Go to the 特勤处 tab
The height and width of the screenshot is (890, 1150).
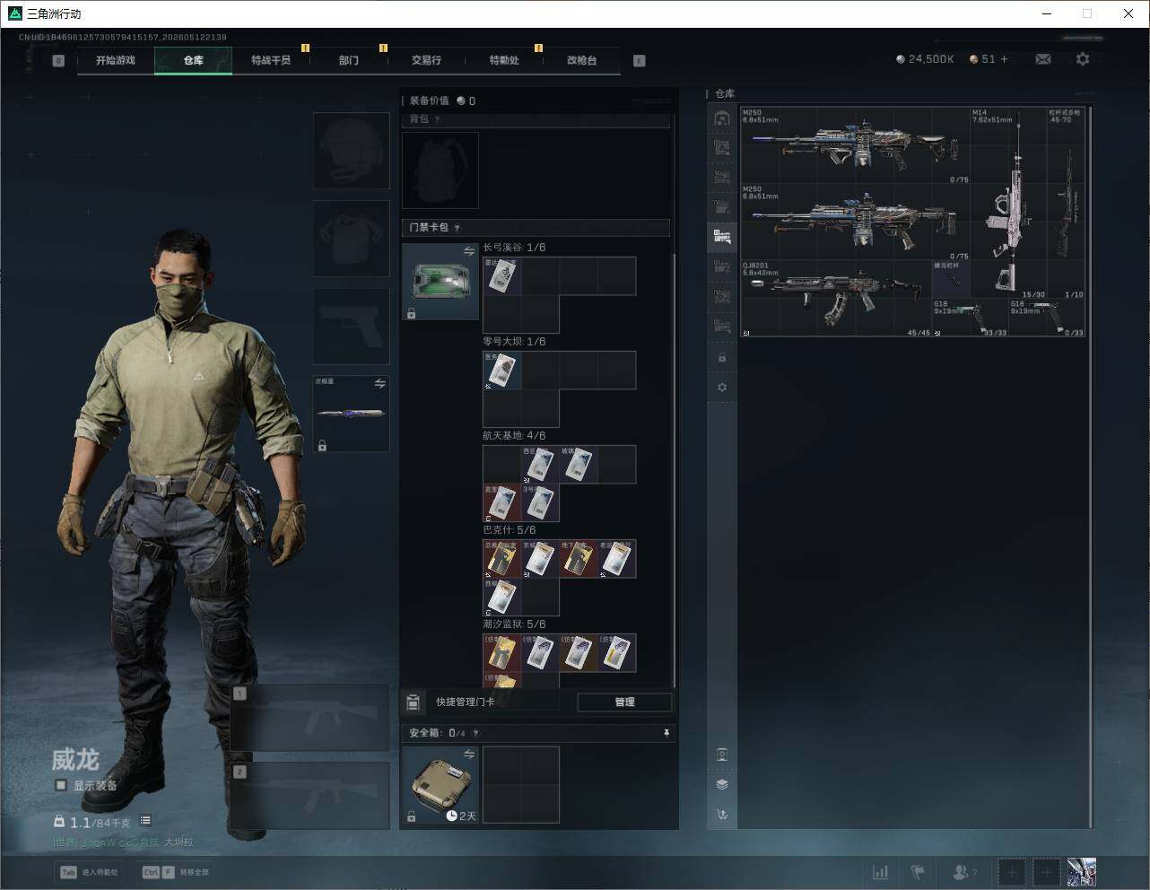(504, 60)
